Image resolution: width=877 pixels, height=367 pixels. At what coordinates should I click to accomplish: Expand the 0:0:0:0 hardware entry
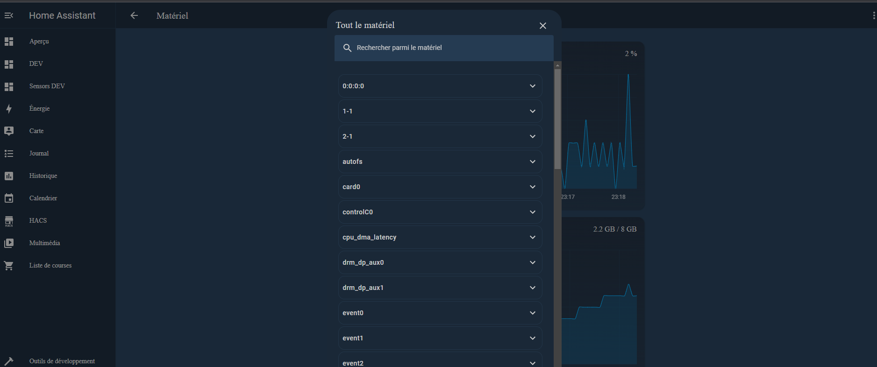[x=532, y=86]
